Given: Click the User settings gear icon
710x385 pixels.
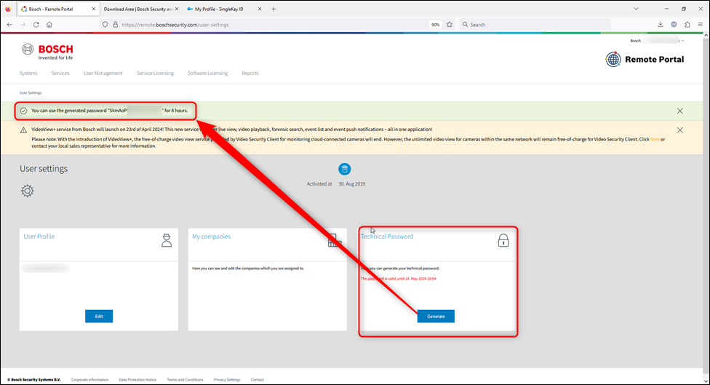Looking at the screenshot, I should pos(27,191).
